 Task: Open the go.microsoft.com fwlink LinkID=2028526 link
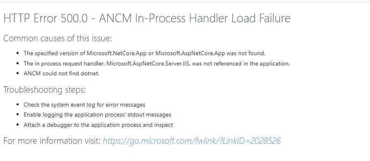[192, 141]
